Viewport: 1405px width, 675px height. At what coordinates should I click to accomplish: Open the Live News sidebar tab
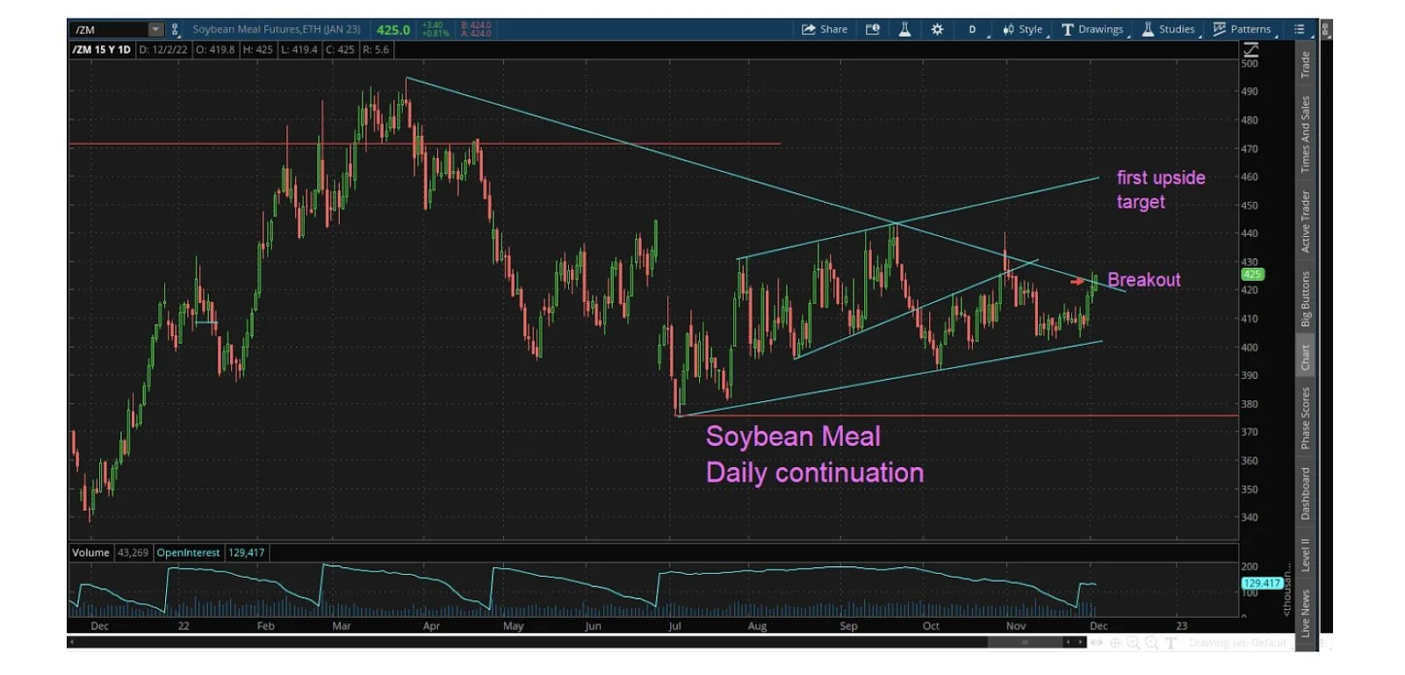(x=1306, y=613)
